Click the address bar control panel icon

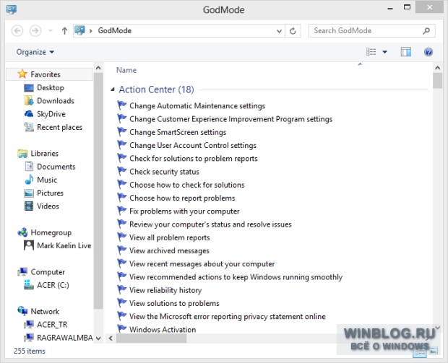click(79, 30)
